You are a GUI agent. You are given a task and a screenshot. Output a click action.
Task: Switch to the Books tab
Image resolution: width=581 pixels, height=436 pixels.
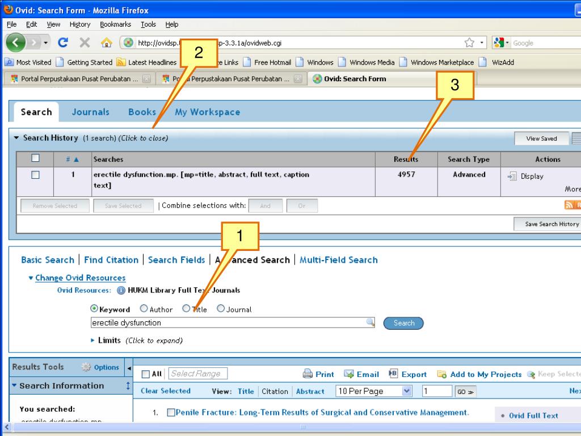(x=142, y=112)
